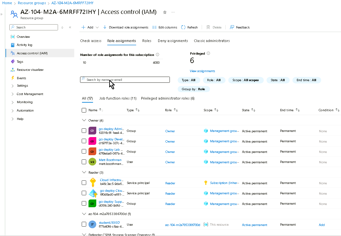Click the Overview icon in sidebar

point(13,37)
